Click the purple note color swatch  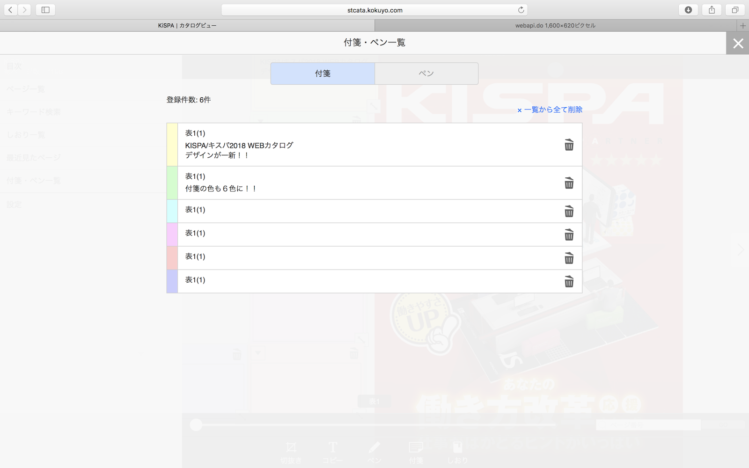point(172,282)
